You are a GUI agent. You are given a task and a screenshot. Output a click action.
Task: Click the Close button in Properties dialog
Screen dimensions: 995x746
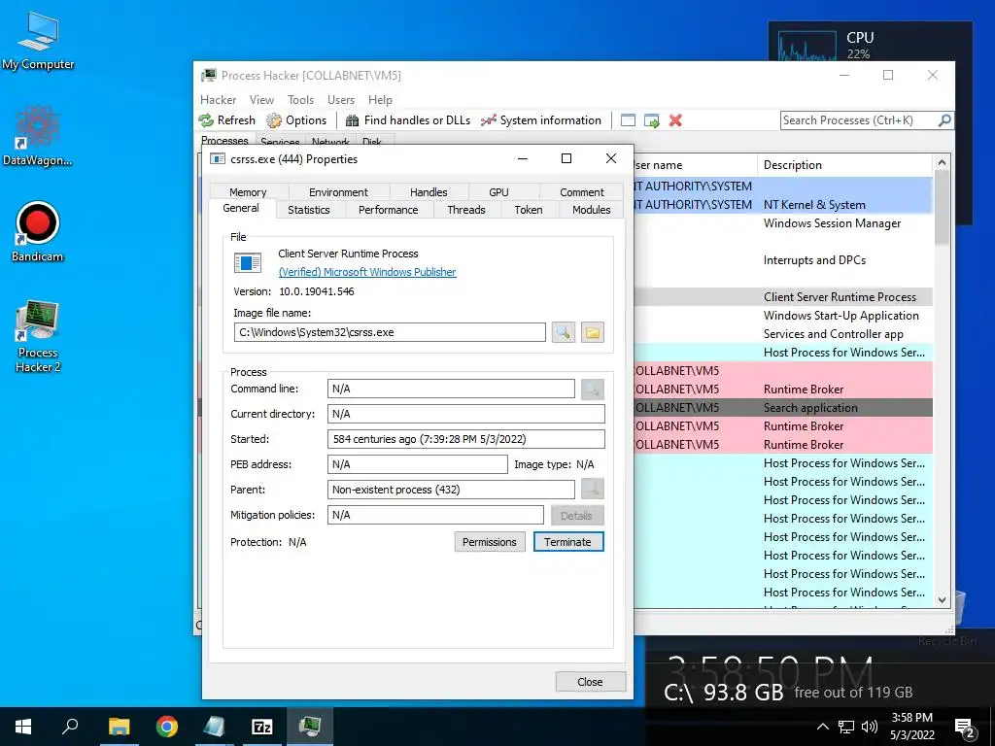tap(590, 682)
